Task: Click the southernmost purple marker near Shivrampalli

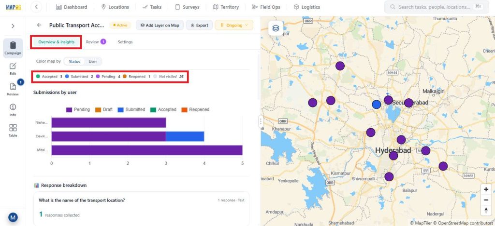Action: [389, 176]
